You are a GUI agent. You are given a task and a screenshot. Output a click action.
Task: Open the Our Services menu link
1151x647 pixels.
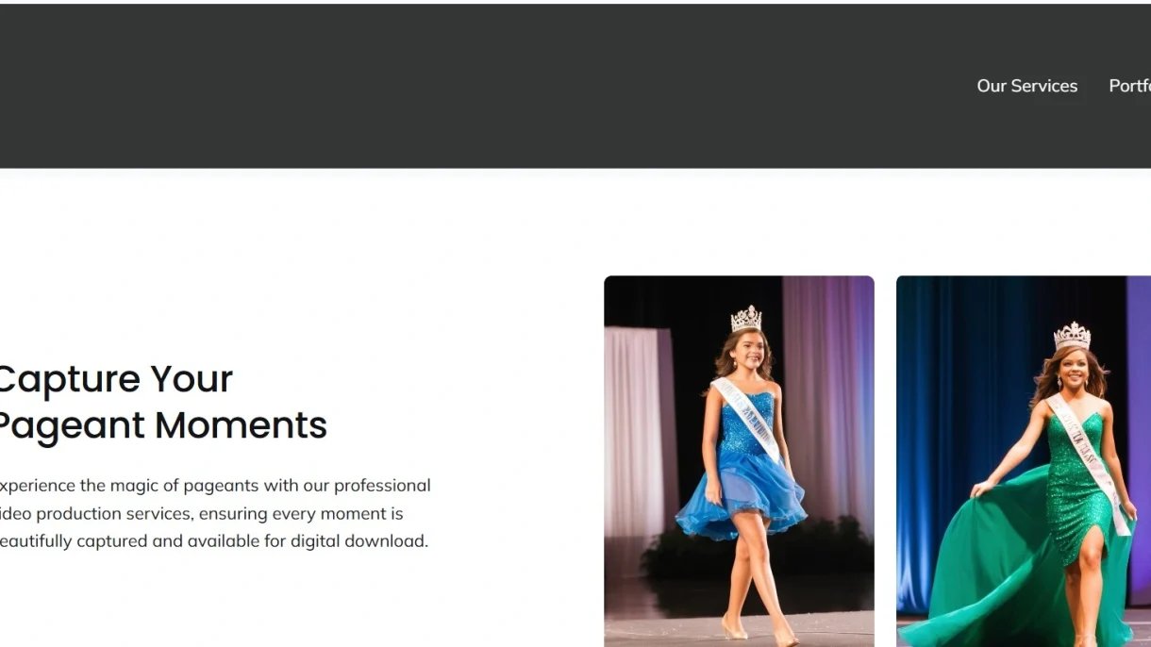pyautogui.click(x=1026, y=86)
